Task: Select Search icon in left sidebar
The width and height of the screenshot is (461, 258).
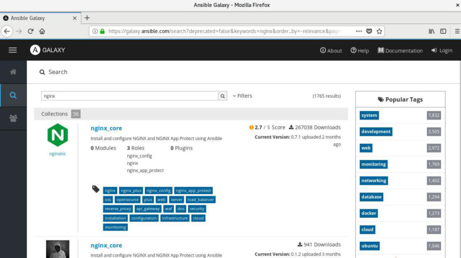Action: click(13, 95)
